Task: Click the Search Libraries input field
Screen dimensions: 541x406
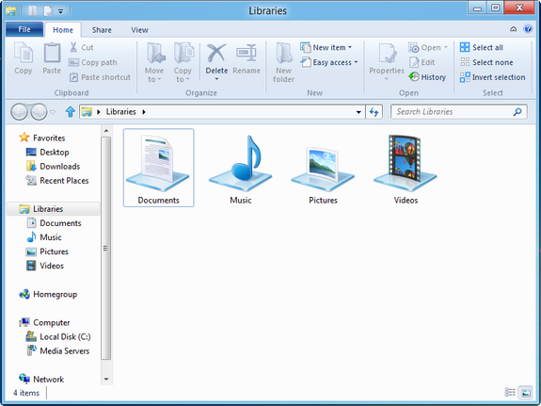Action: [x=453, y=111]
